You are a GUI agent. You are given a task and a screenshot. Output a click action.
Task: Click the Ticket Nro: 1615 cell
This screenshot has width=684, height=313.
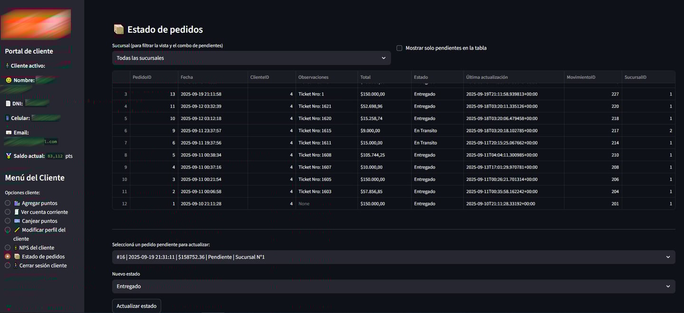coord(327,131)
